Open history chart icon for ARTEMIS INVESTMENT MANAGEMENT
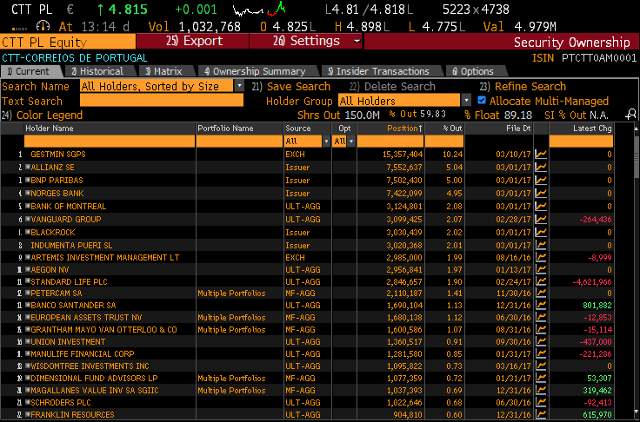The image size is (640, 422). [541, 258]
